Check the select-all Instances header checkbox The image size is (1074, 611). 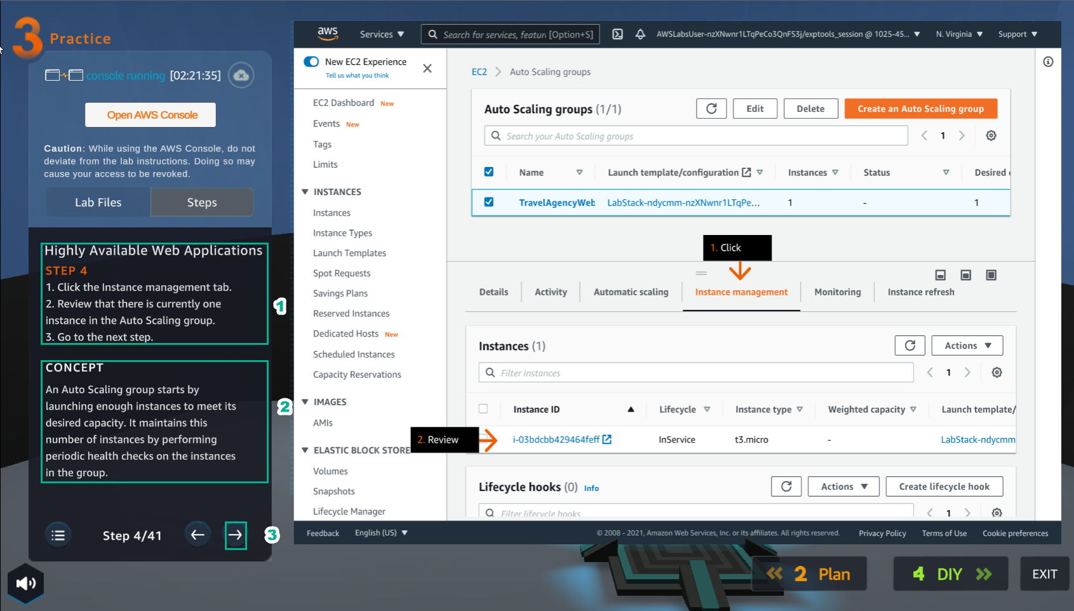(x=483, y=409)
